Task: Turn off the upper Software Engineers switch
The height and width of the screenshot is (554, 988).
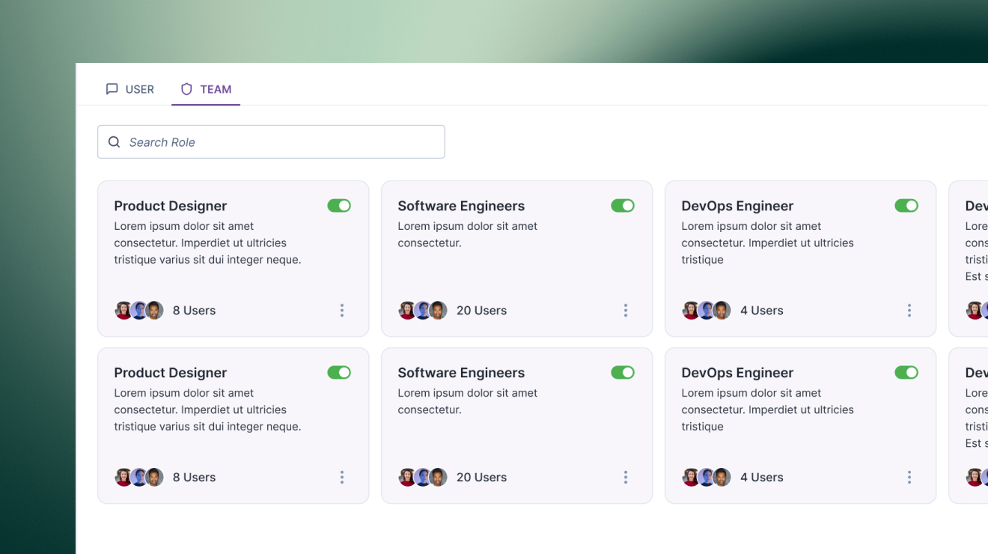Action: tap(623, 205)
